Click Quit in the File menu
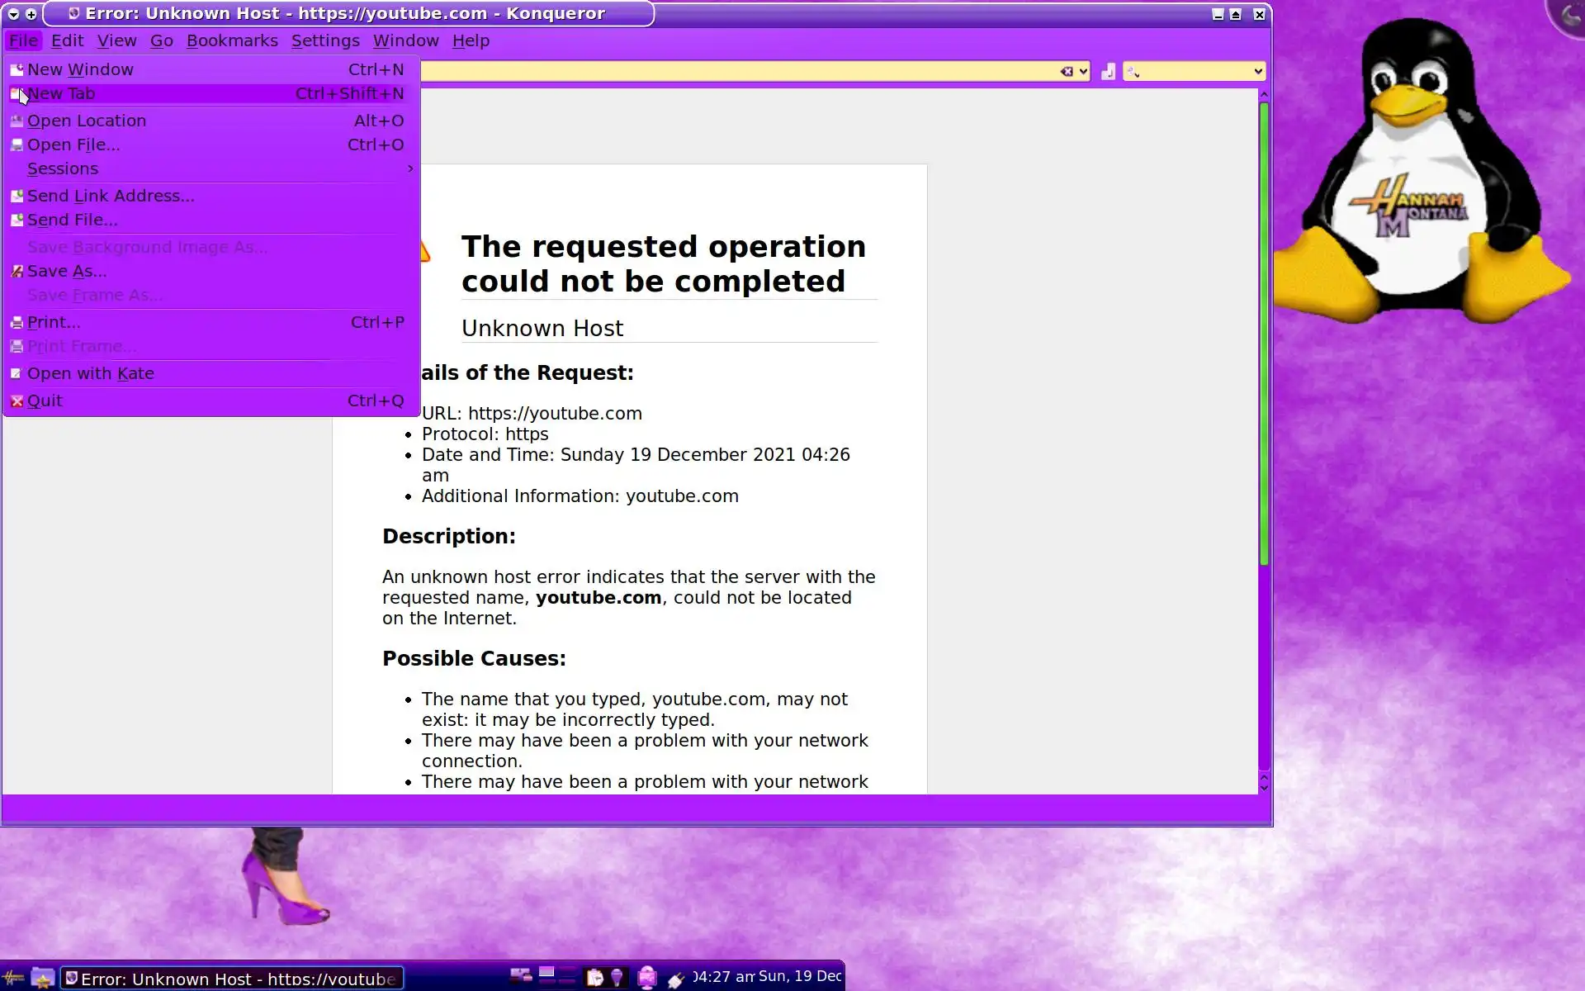 pyautogui.click(x=45, y=401)
